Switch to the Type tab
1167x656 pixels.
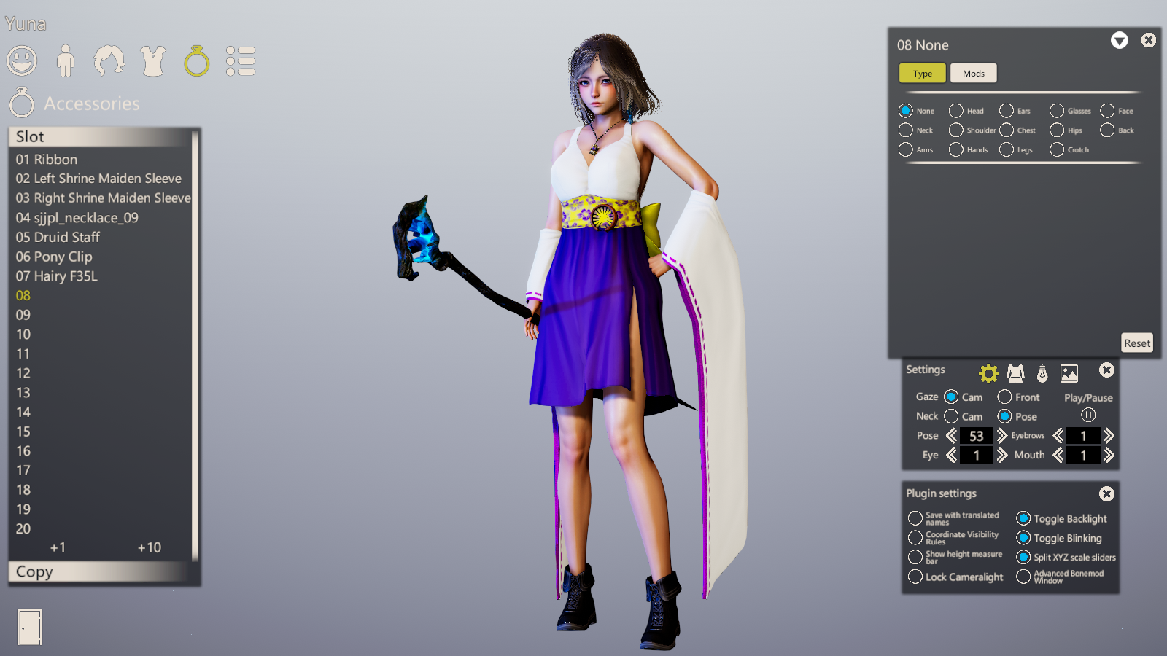point(923,73)
